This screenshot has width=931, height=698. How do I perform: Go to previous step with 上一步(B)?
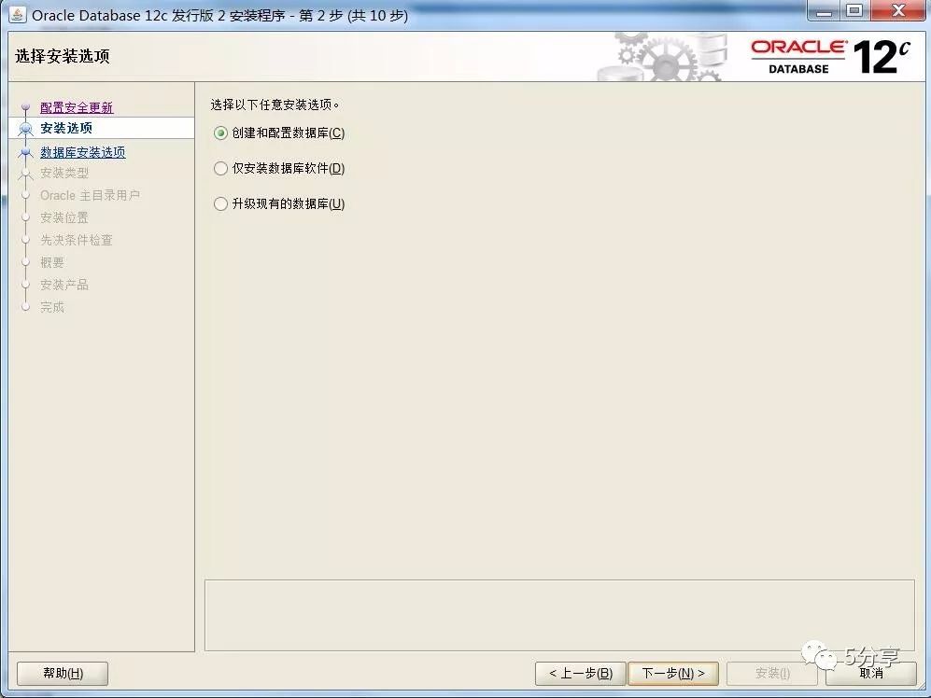tap(581, 674)
